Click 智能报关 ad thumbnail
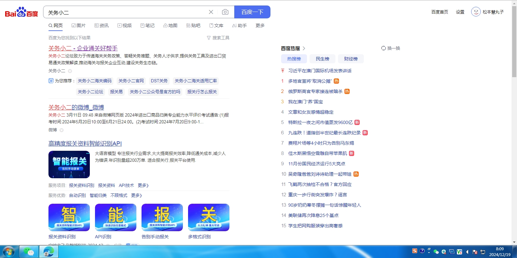Image resolution: width=517 pixels, height=258 pixels. pos(69,165)
